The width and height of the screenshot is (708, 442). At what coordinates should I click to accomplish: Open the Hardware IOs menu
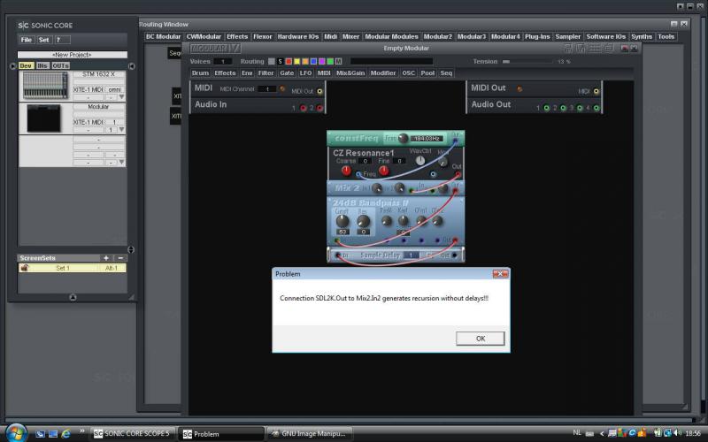[x=298, y=36]
